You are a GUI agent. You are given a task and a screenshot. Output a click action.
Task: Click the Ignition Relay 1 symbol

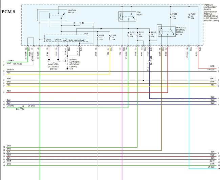pos(52,15)
